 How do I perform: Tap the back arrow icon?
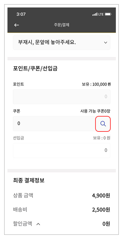[17, 25]
